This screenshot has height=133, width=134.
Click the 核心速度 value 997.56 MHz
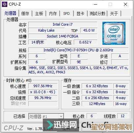click(x=43, y=86)
